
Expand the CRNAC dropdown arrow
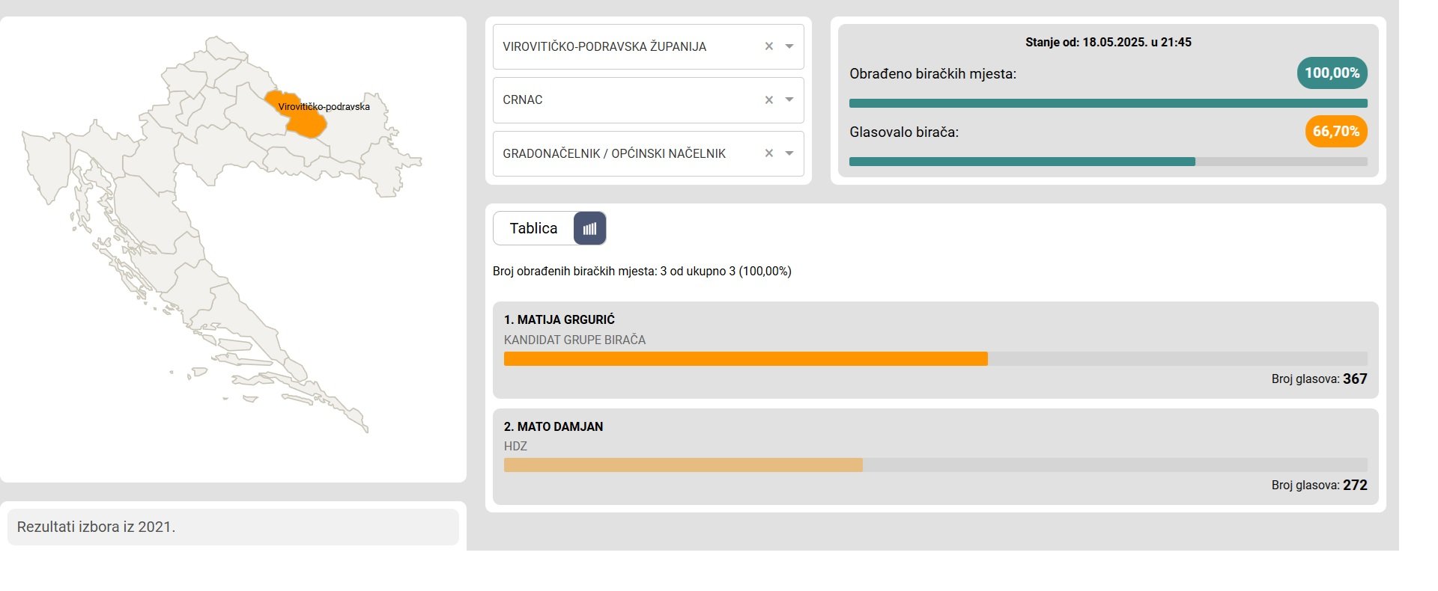pos(789,100)
